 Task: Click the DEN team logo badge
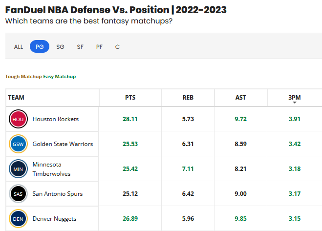(x=18, y=219)
